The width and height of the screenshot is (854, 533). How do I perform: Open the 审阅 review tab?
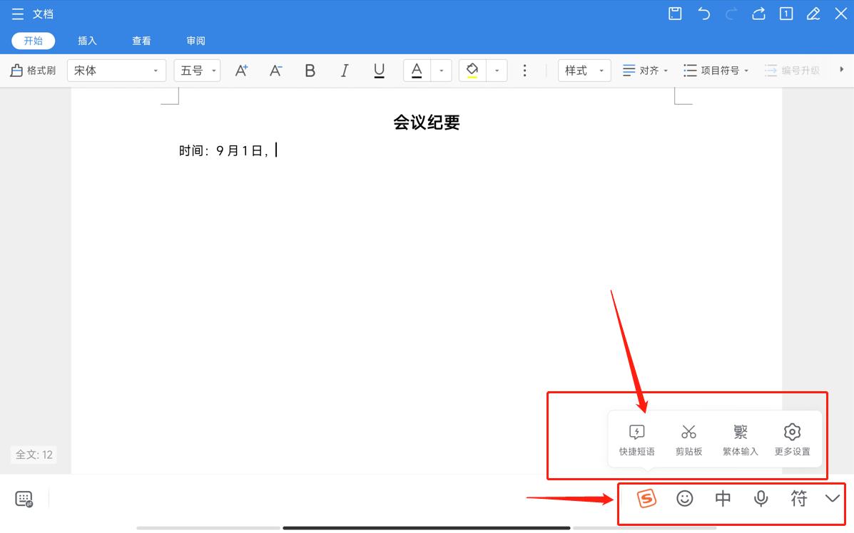[195, 41]
